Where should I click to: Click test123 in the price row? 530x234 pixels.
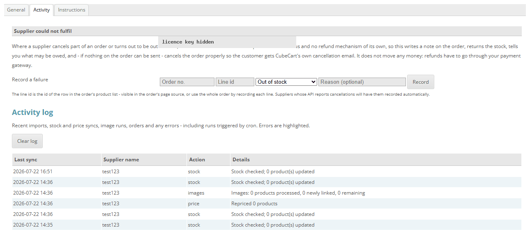click(111, 204)
